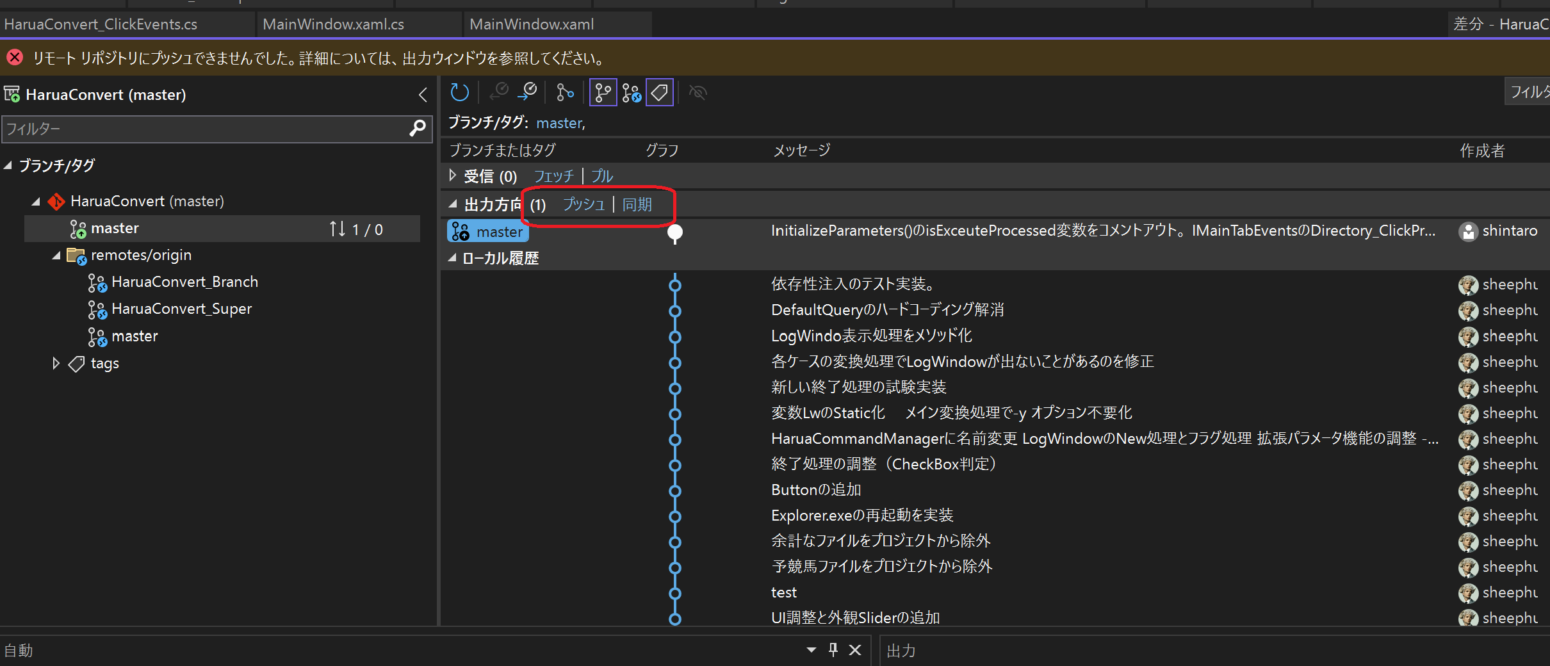Click the grayed Pull icon in the toolbar

point(498,92)
